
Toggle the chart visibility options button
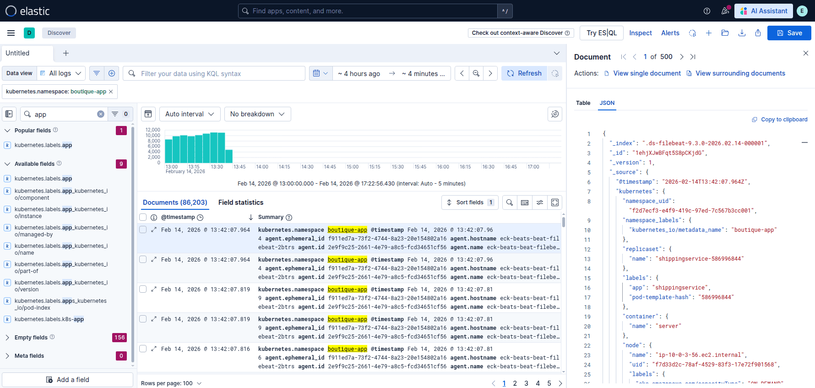coord(148,114)
